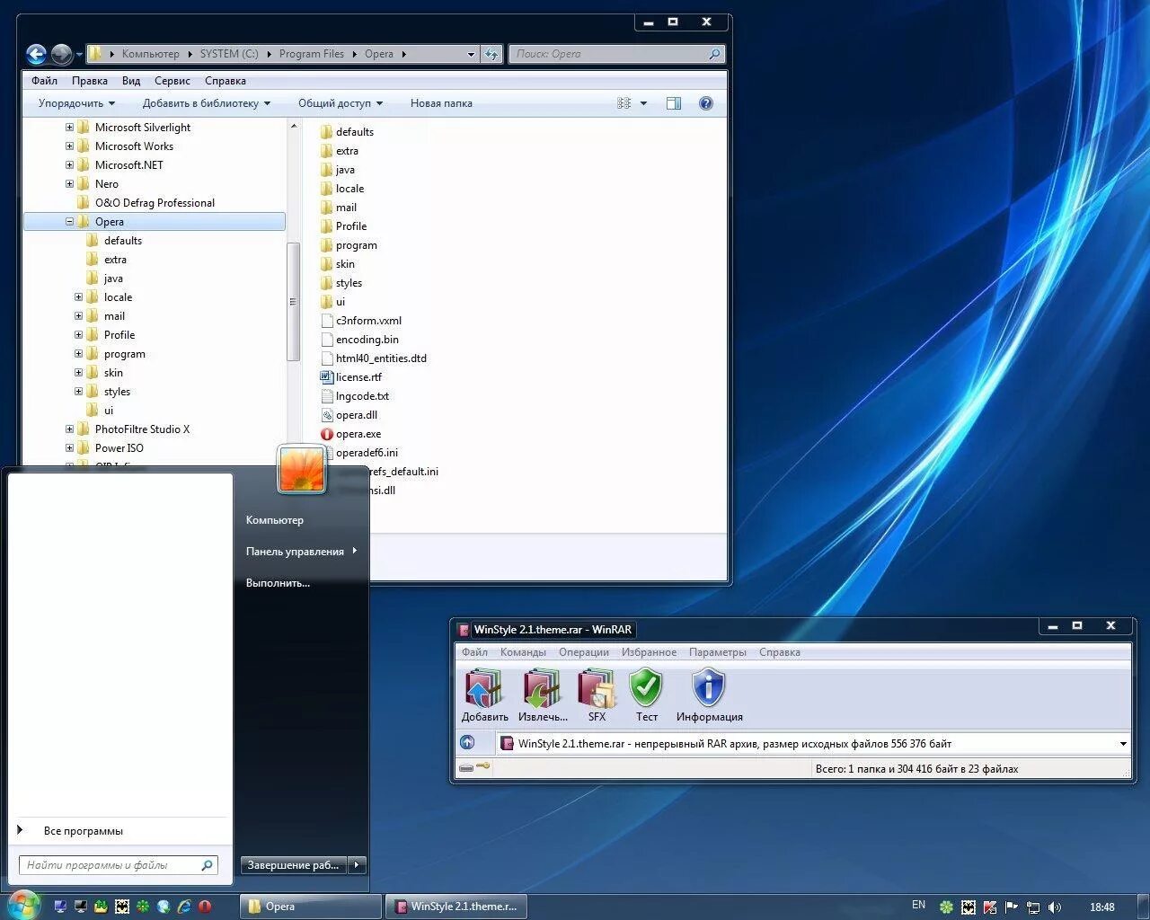Expand the locale subfolder in tree
The image size is (1150, 920).
[x=78, y=297]
